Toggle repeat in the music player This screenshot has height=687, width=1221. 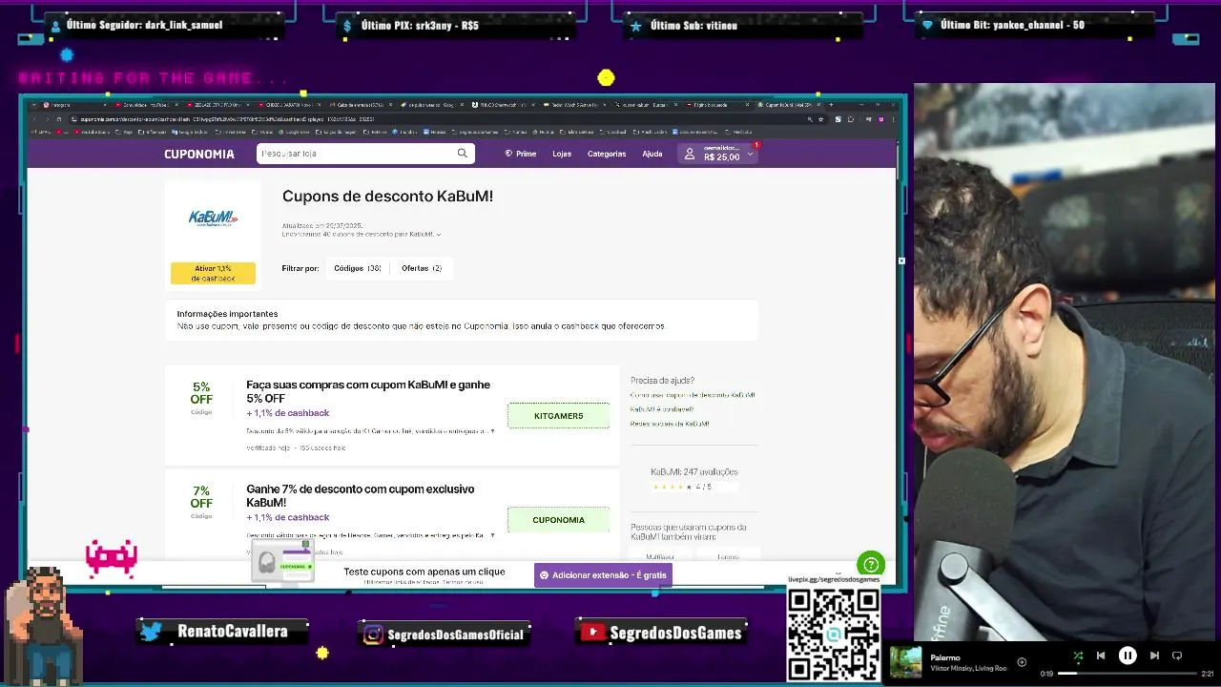tap(1177, 656)
